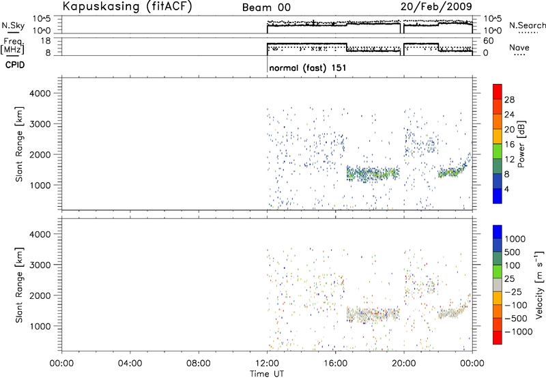Pick the light green segment of the Power colorbar

click(x=498, y=151)
